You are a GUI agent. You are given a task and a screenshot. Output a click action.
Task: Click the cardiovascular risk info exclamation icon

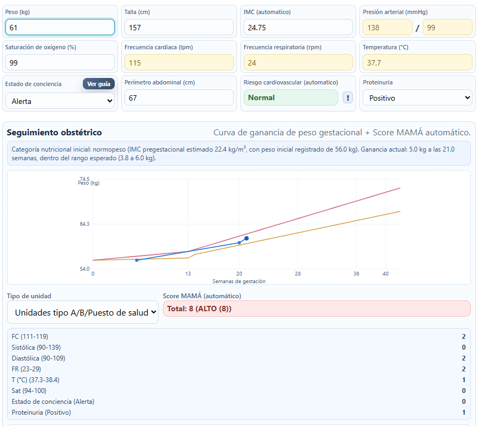coord(347,98)
